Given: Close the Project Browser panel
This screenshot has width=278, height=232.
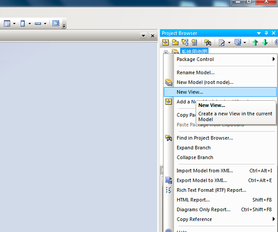Looking at the screenshot, I should 274,33.
